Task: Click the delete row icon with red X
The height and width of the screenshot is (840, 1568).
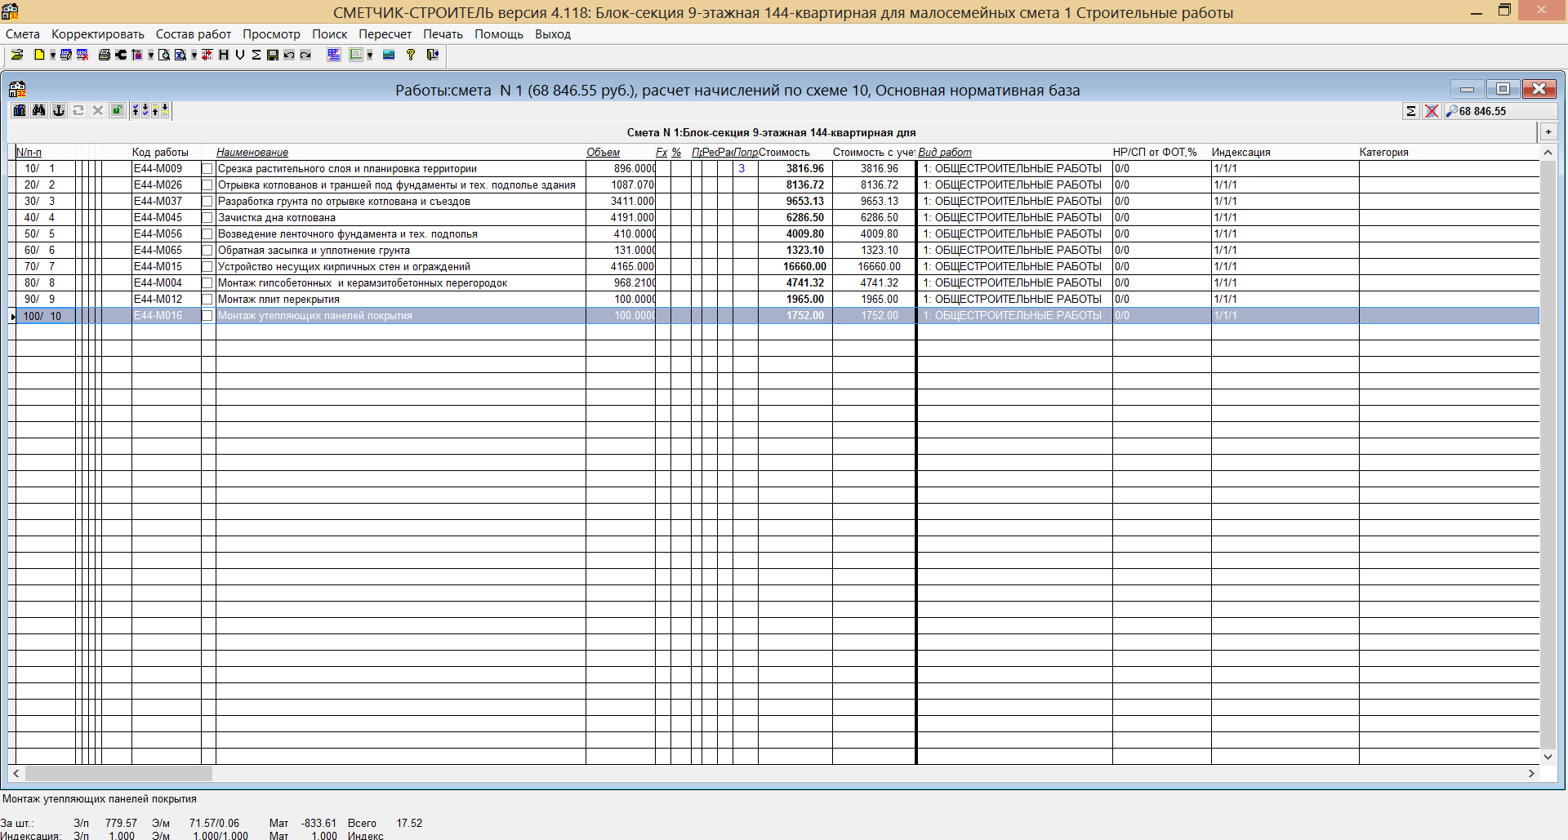Action: pos(82,55)
